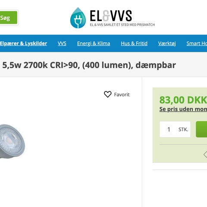This screenshot has width=207, height=207.
Task: Open the Elpærer & Lyskilder menu
Action: click(23, 44)
